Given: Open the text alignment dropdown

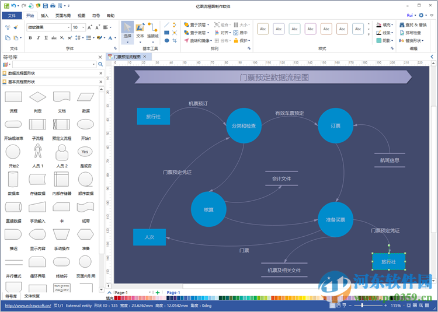Looking at the screenshot, I should pos(107,27).
